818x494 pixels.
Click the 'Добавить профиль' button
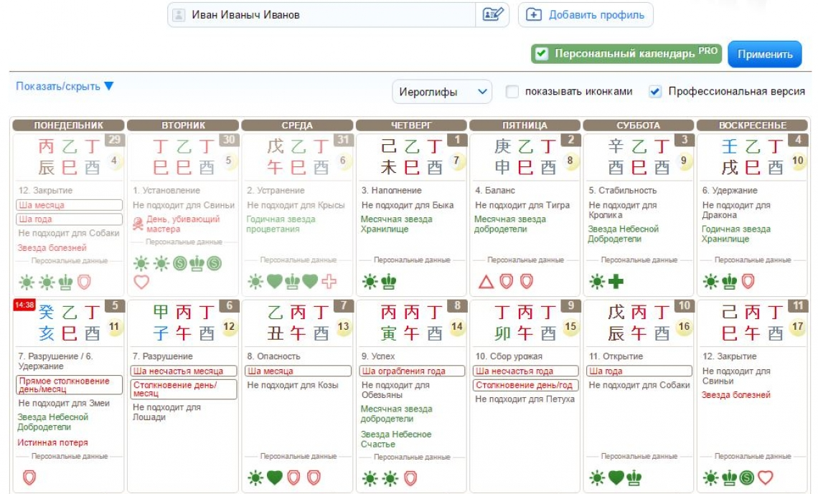point(586,14)
